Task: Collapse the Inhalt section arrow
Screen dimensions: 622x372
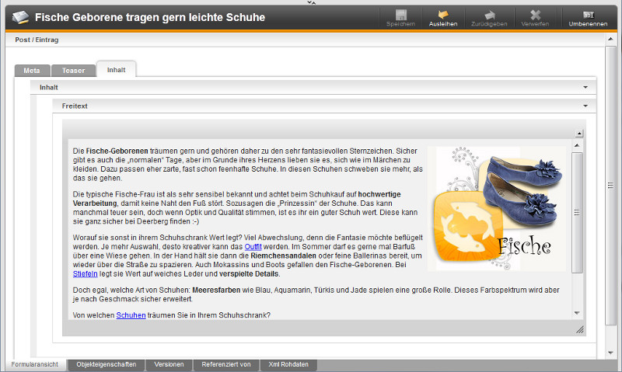Action: click(585, 88)
